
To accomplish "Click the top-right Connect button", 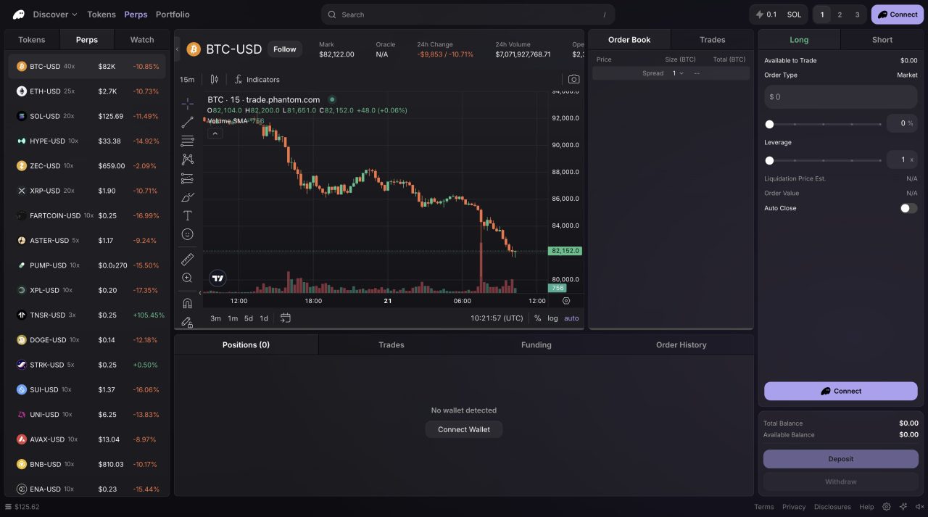I will pyautogui.click(x=898, y=15).
